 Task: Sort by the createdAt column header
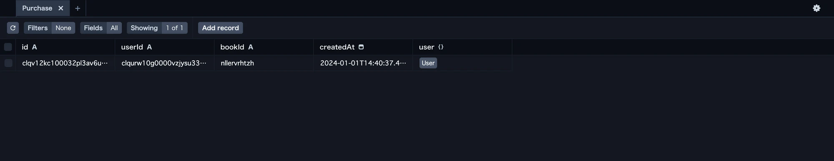(337, 47)
